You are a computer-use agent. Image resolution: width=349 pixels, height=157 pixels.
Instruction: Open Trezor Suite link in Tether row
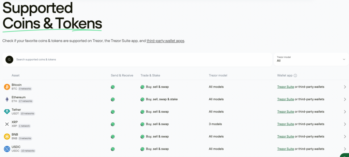click(x=285, y=112)
